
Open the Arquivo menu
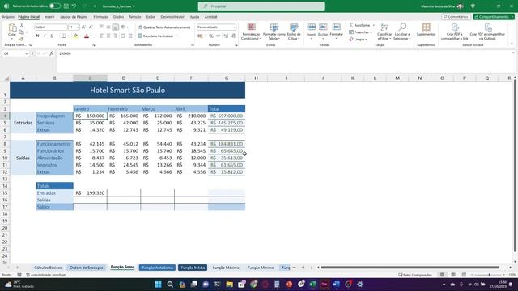[x=8, y=17]
